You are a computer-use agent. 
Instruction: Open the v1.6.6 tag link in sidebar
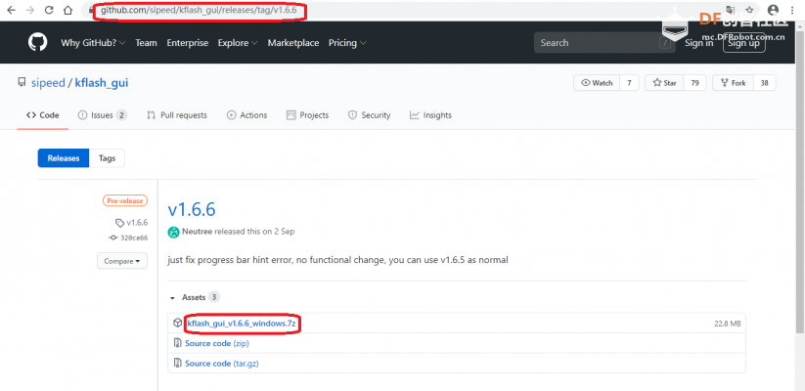(132, 222)
